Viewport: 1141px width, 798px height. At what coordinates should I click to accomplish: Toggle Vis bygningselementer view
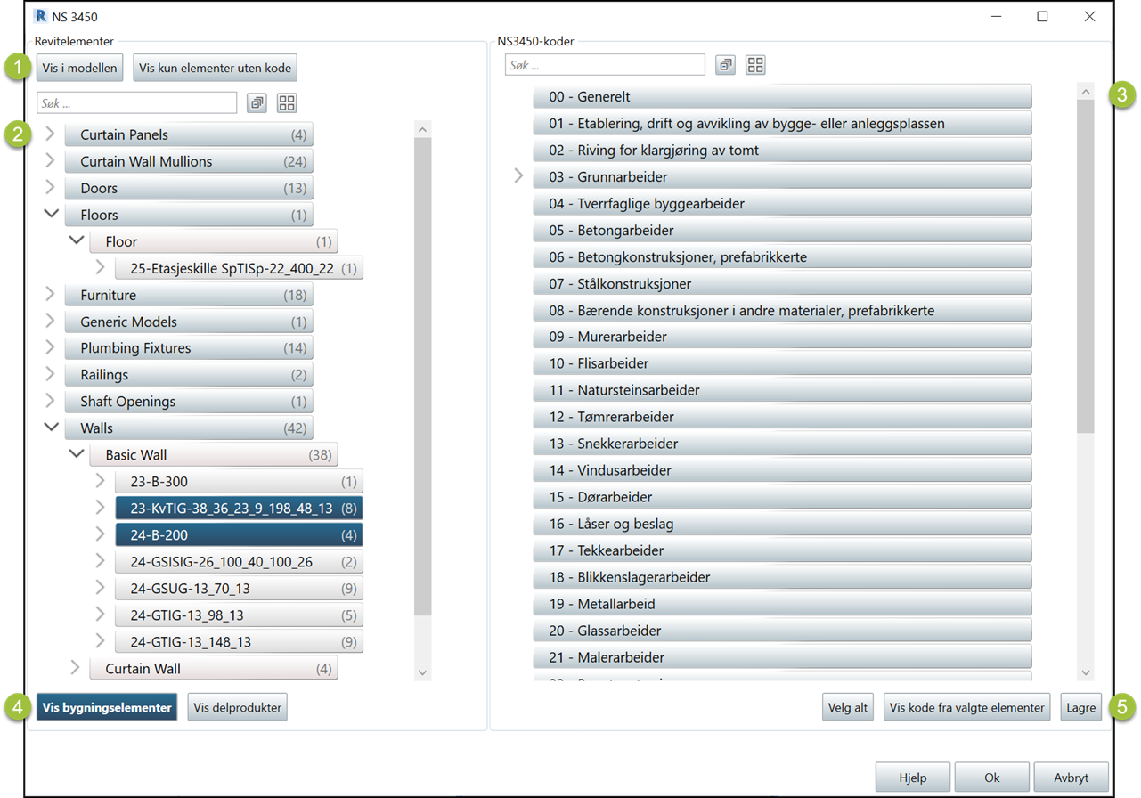(107, 707)
